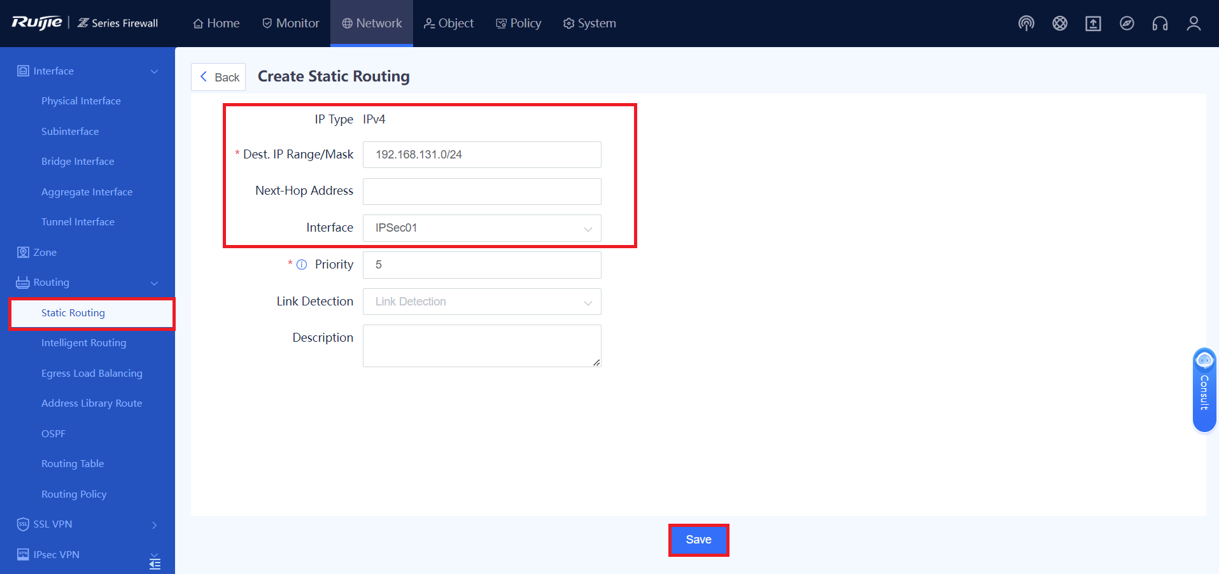Open Tunnel Interface page
1219x574 pixels.
[78, 222]
